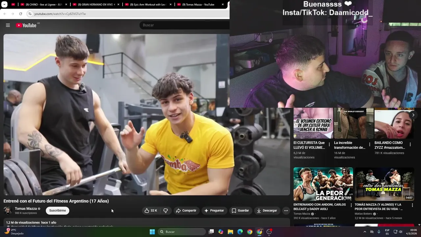This screenshot has height=237, width=421.
Task: Click the YouTube Buscar search field
Action: [184, 25]
